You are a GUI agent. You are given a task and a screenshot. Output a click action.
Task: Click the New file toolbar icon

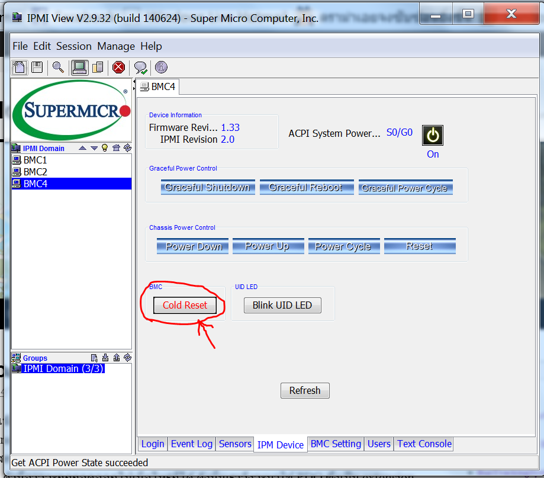point(20,68)
